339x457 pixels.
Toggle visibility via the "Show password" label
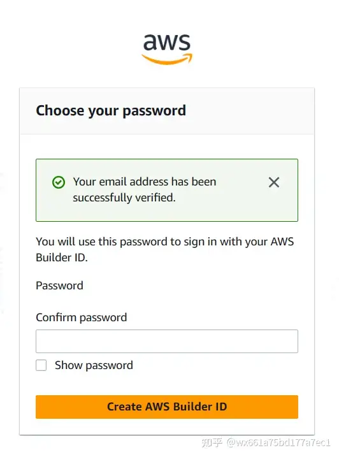coord(94,365)
